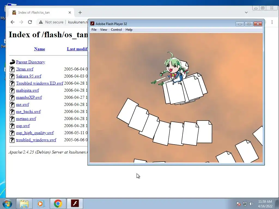Open the me.swf link
The height and width of the screenshot is (209, 279).
click(x=22, y=104)
